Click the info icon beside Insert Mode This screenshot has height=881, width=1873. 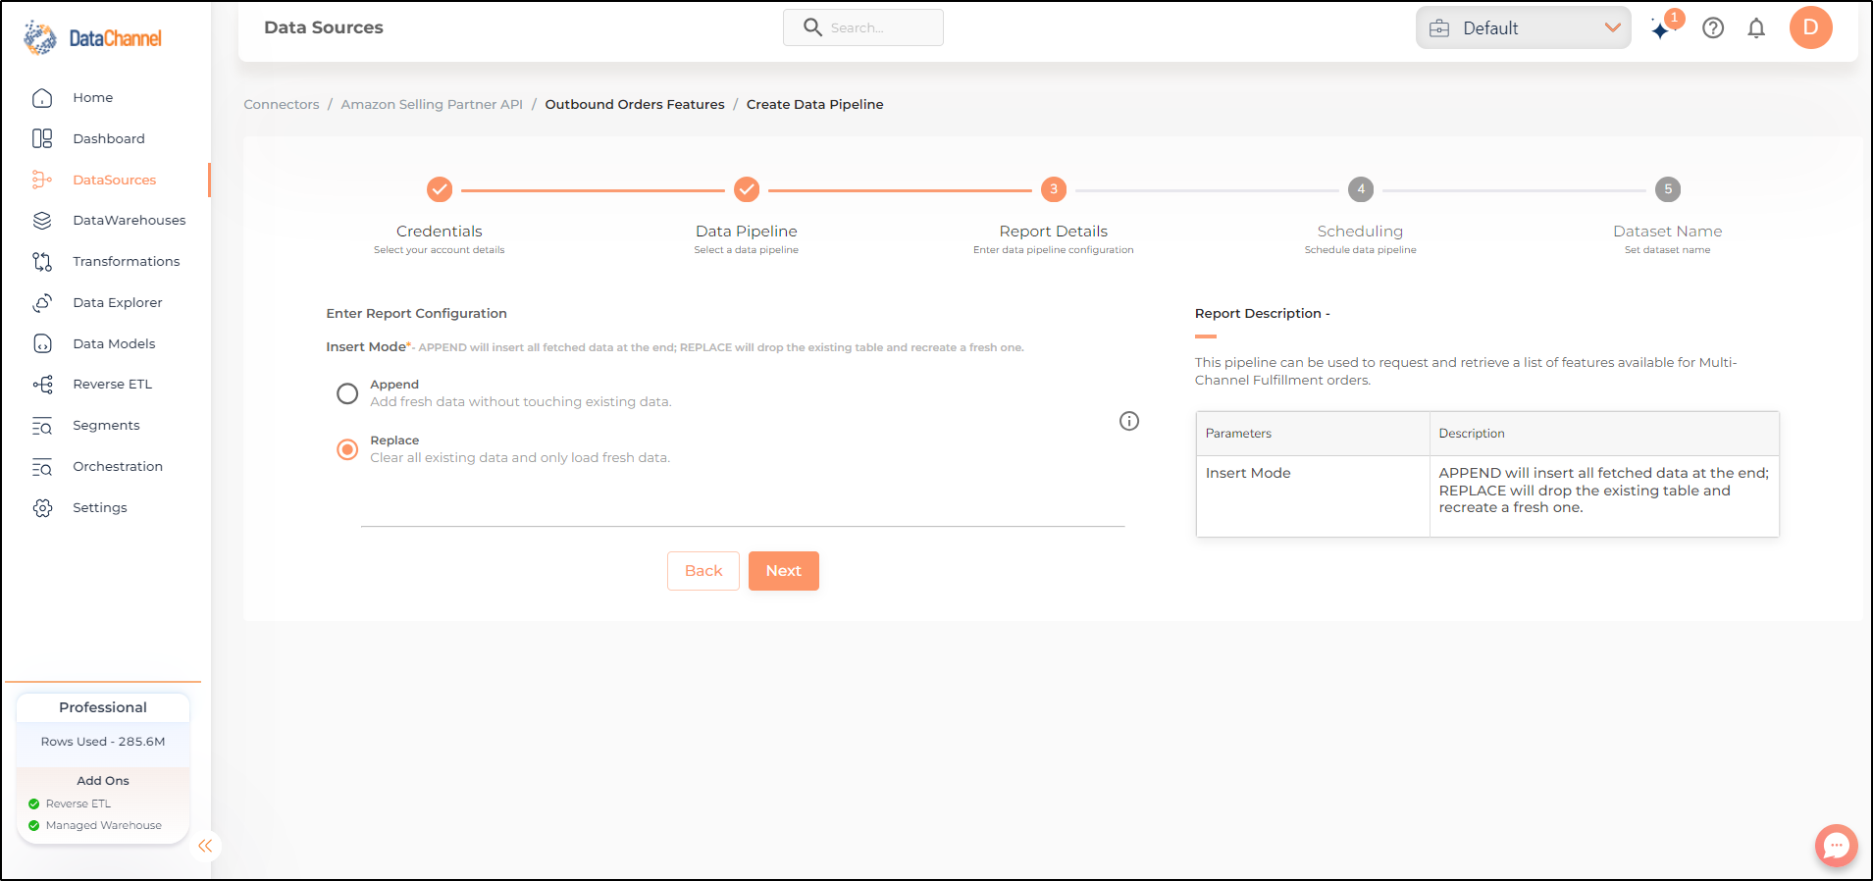[1129, 421]
